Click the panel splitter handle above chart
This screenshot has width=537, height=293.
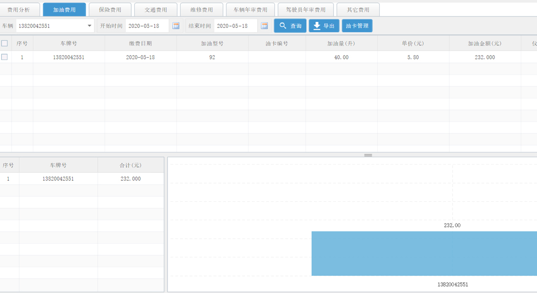368,155
